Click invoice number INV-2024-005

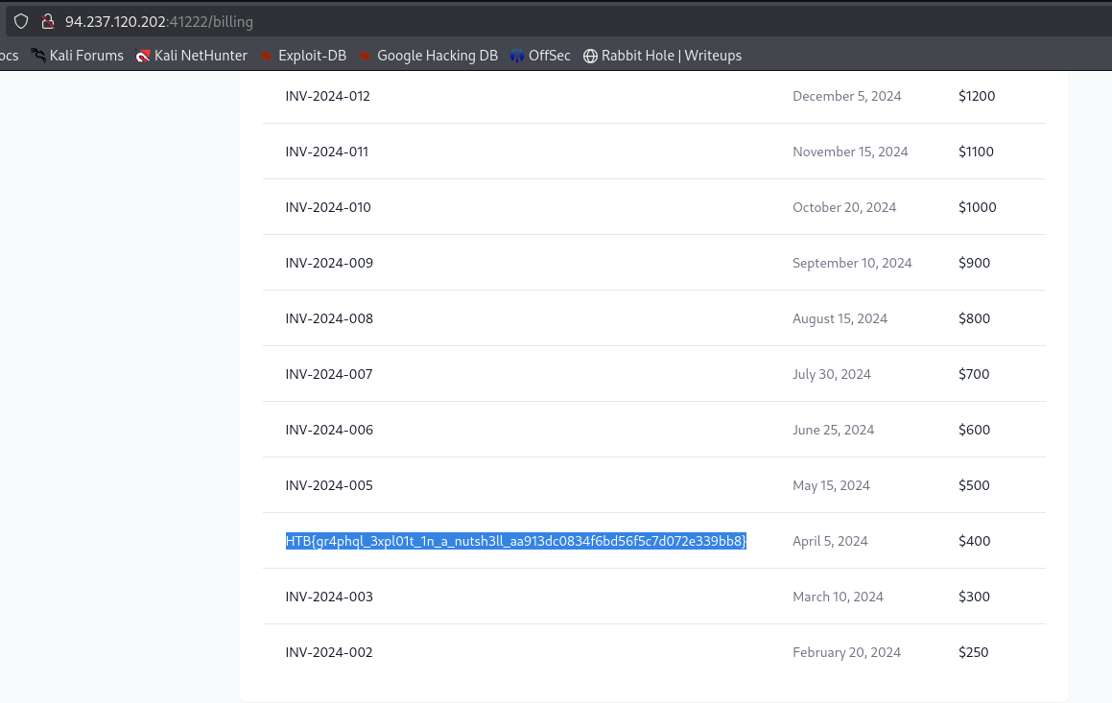329,485
